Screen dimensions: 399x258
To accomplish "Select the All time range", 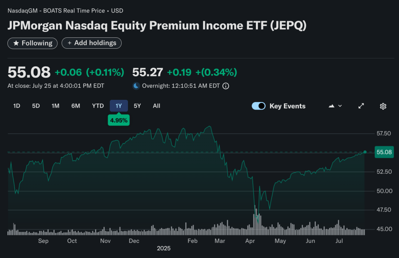I will (x=156, y=106).
